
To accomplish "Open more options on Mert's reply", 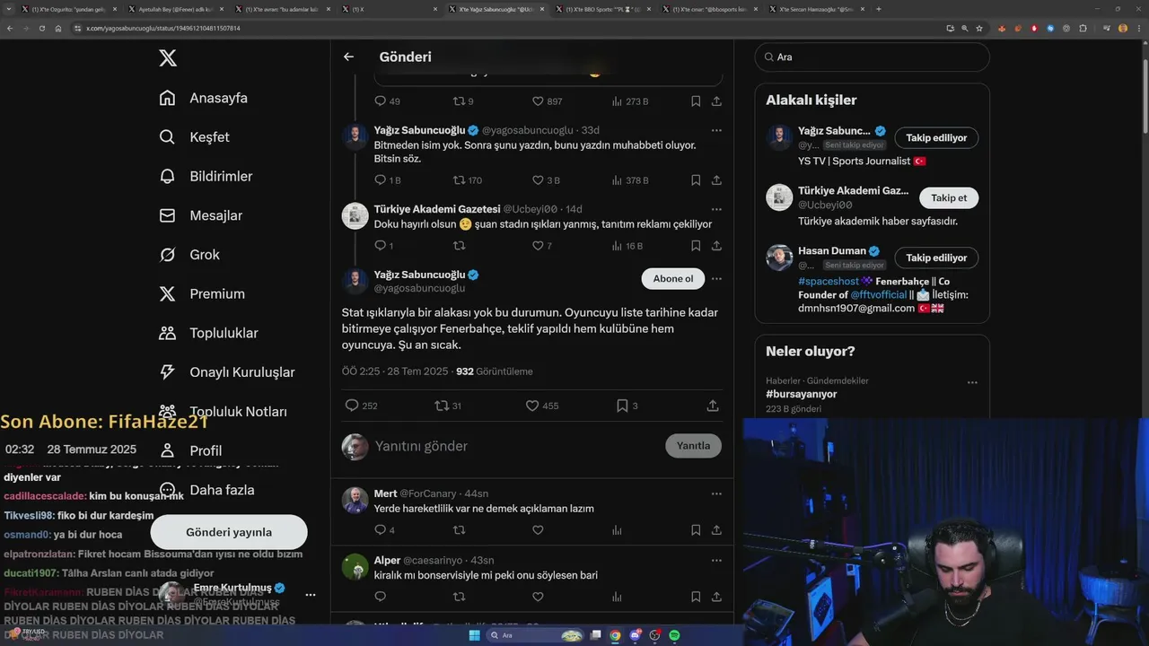I will [x=716, y=493].
